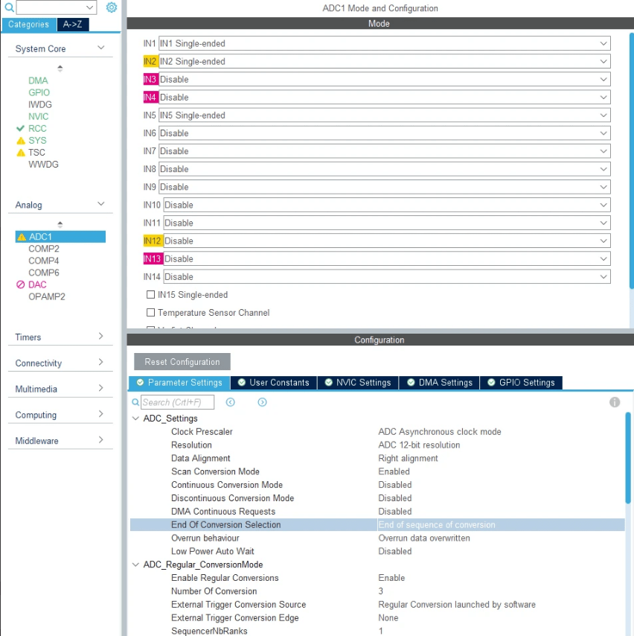
Task: Go to next search result arrow
Action: tap(262, 402)
